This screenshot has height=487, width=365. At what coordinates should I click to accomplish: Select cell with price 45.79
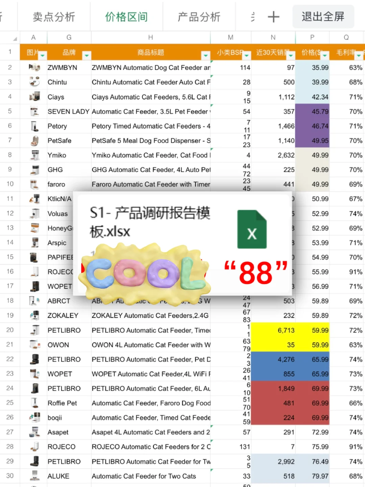[x=312, y=111]
